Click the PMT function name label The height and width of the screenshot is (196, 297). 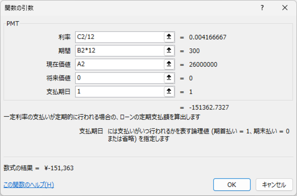click(x=13, y=24)
